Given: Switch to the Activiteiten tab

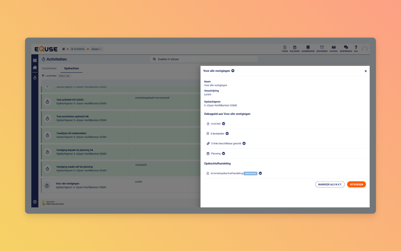Looking at the screenshot, I should click(49, 68).
